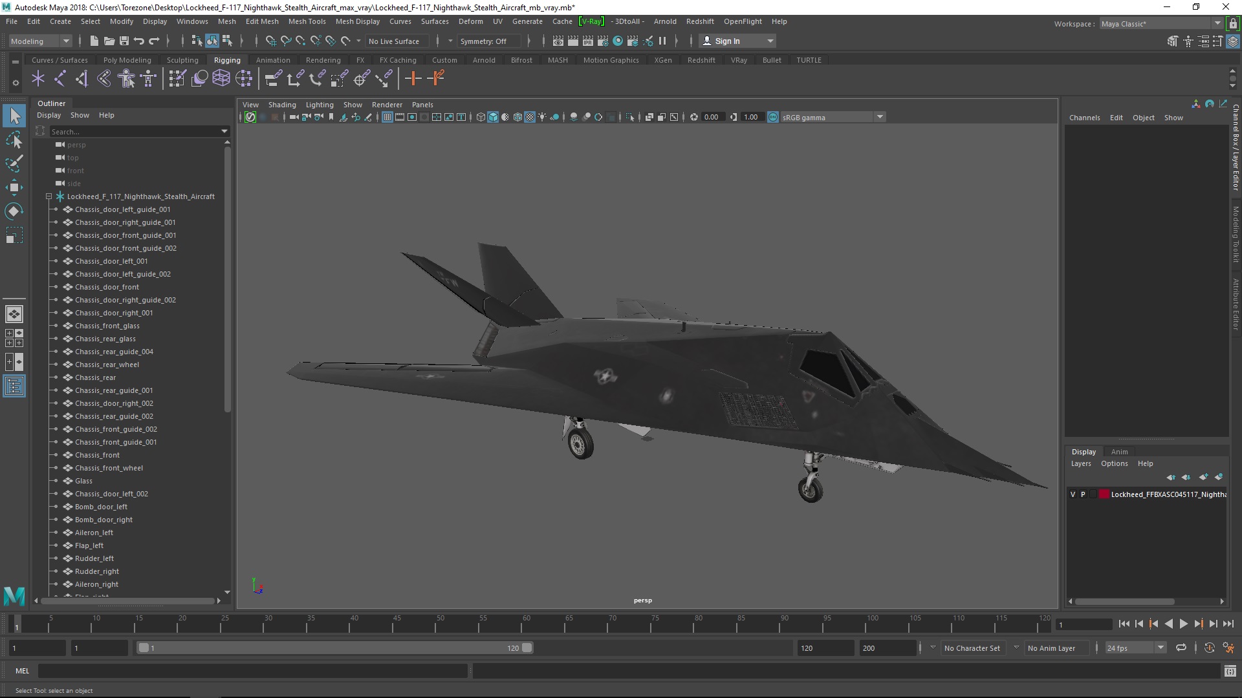The width and height of the screenshot is (1242, 698).
Task: Toggle V visibility of Lockheed layer
Action: pos(1073,494)
